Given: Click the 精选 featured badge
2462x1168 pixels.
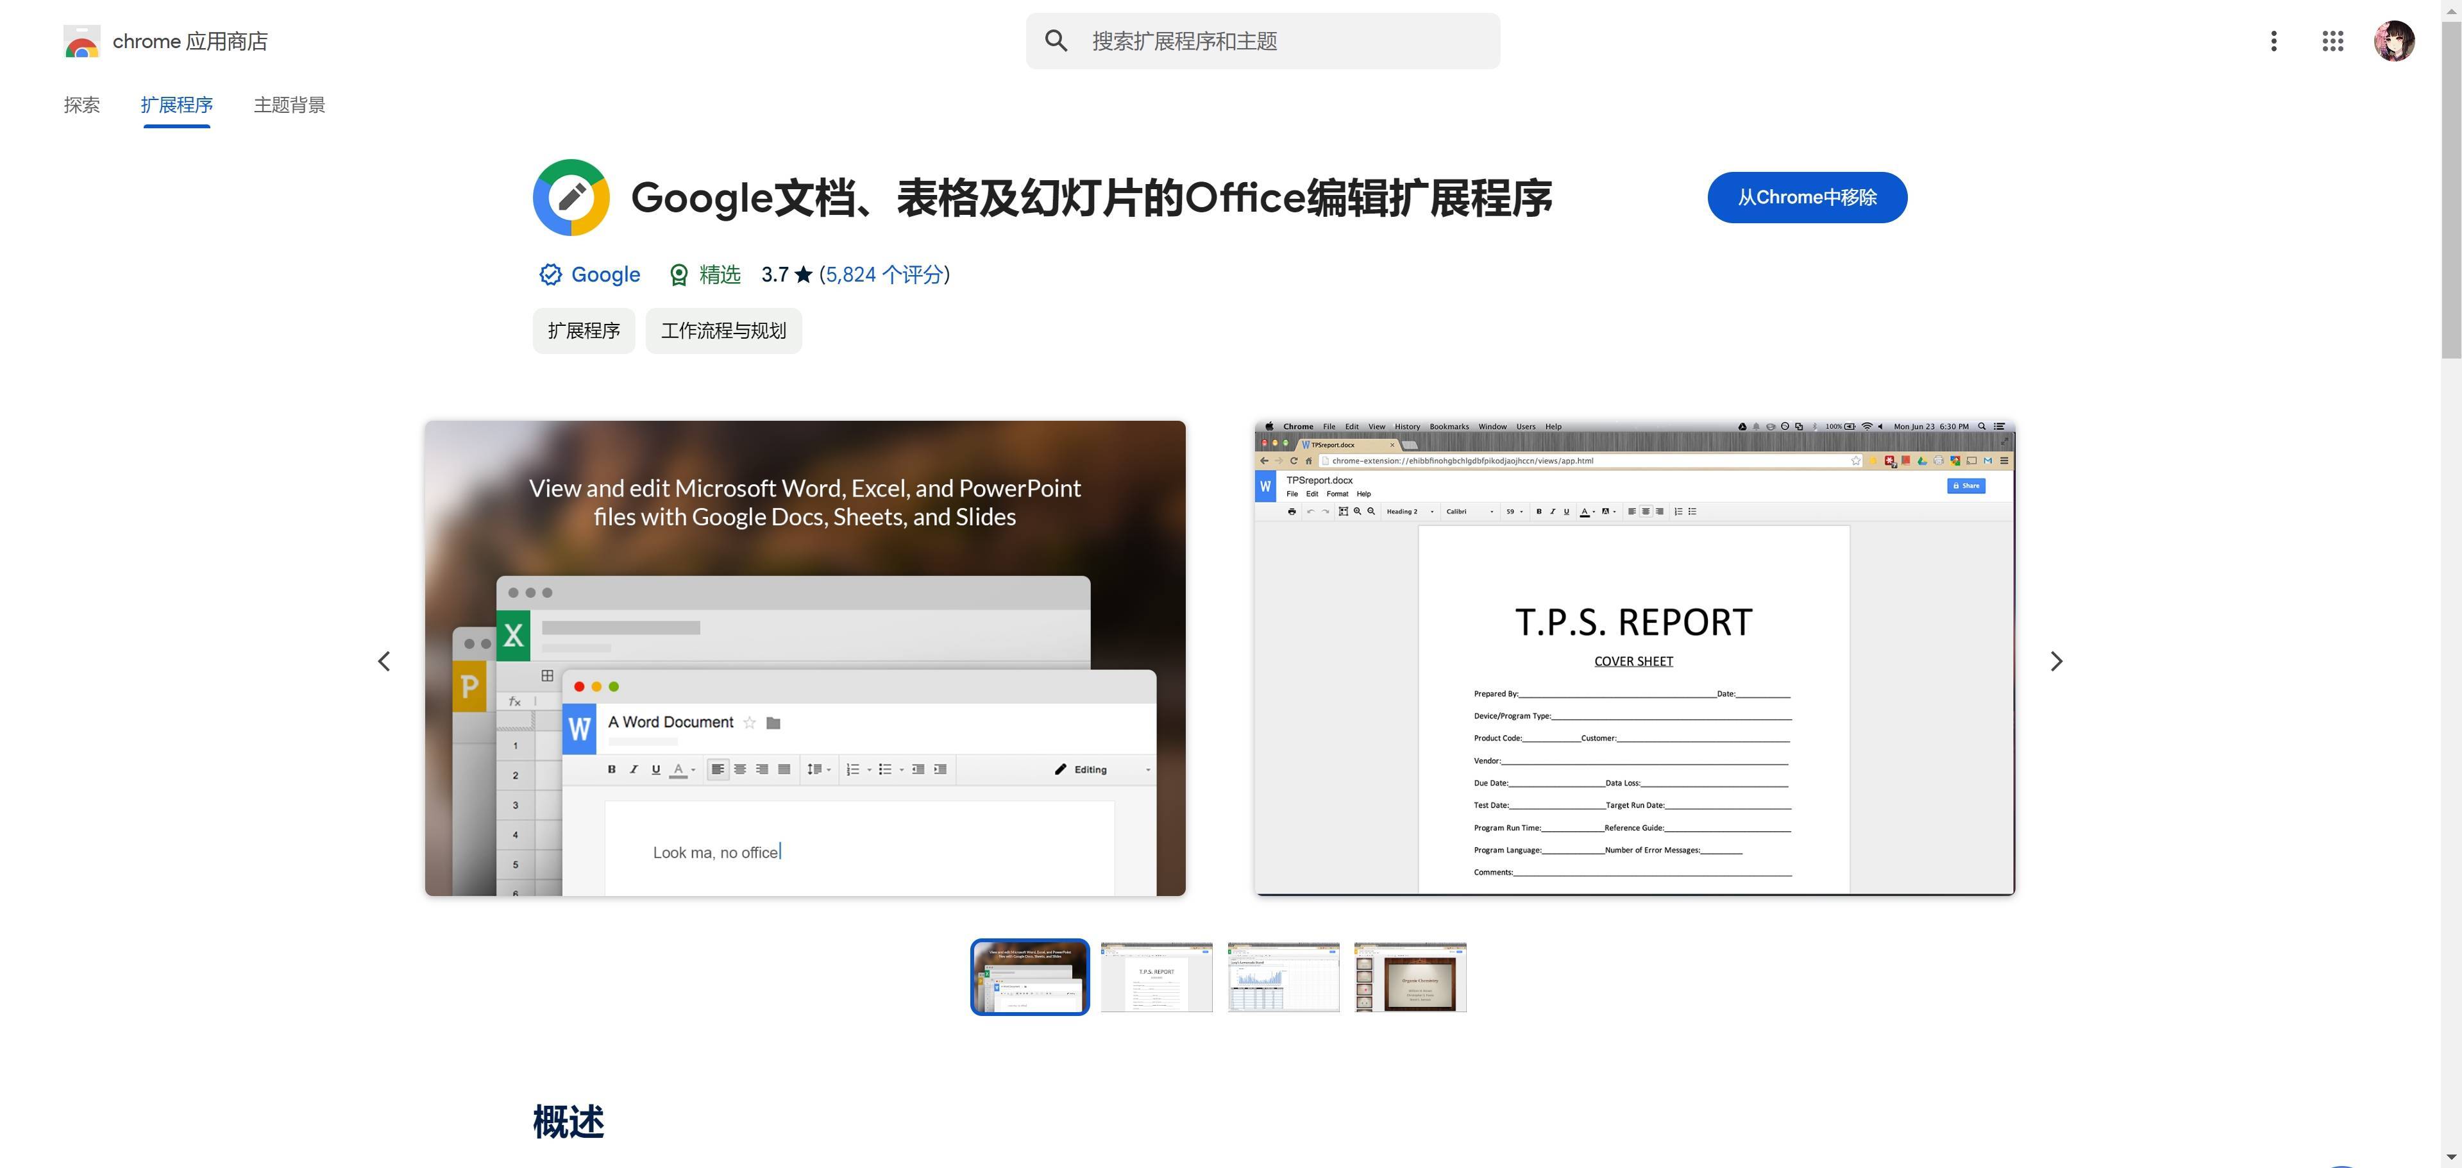Looking at the screenshot, I should [x=705, y=275].
